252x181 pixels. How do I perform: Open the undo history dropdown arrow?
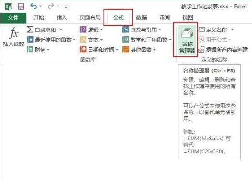[40, 6]
